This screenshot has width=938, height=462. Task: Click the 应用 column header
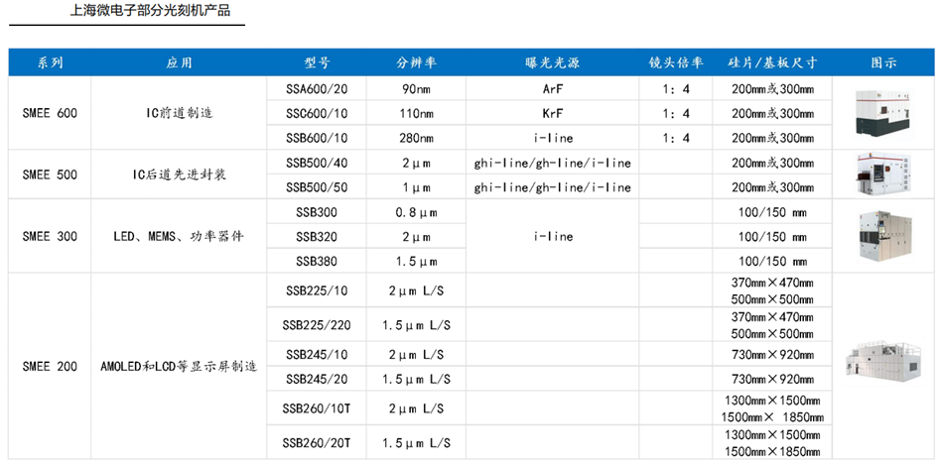coord(180,63)
